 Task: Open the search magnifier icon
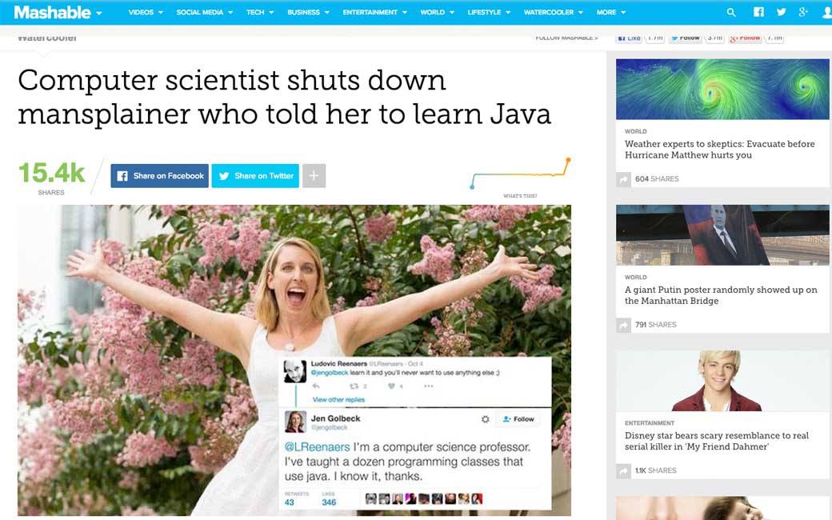(x=731, y=12)
